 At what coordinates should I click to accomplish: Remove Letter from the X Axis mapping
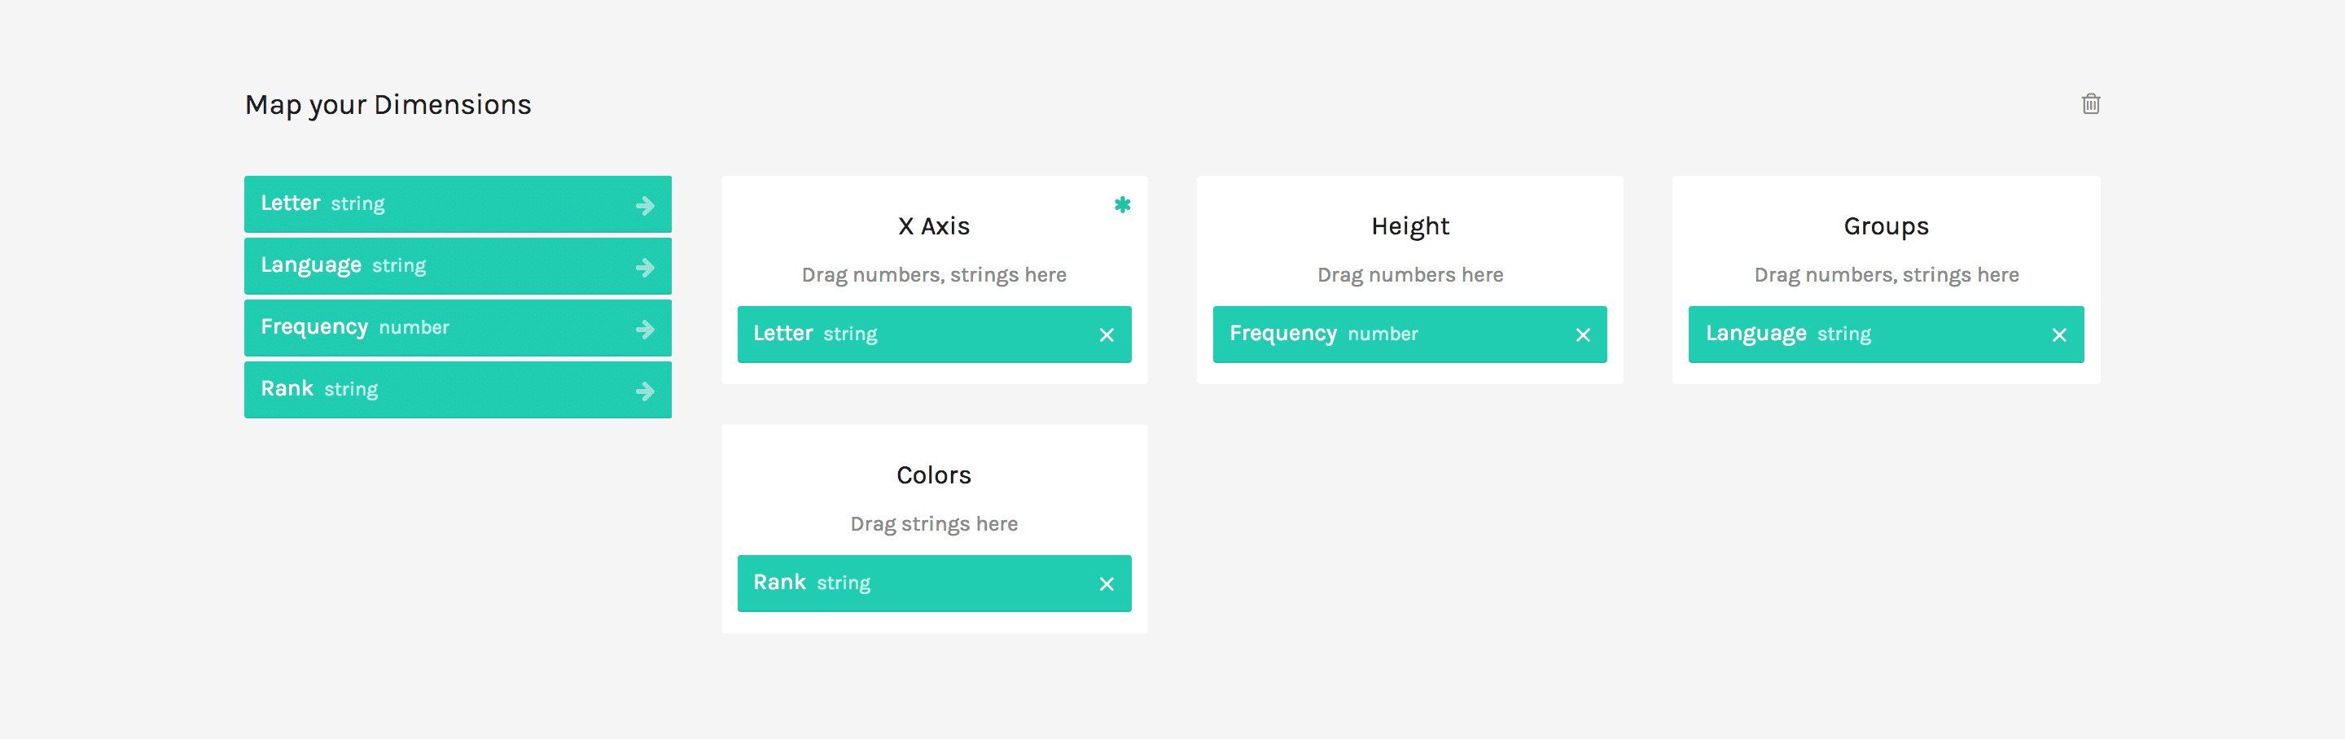[x=1107, y=334]
